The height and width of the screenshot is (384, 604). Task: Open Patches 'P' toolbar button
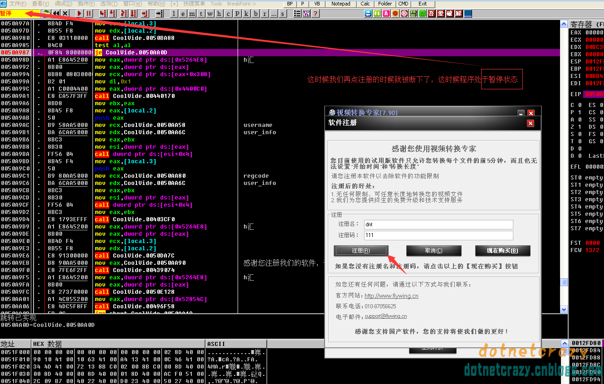tap(237, 13)
